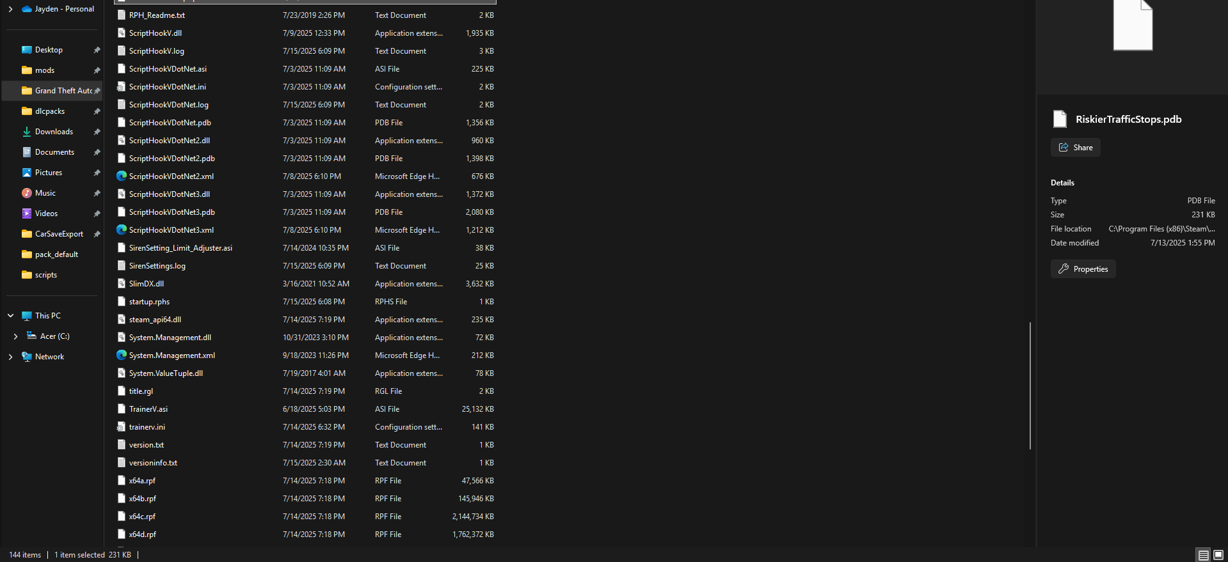Click the pin icon next to dlcpacks
This screenshot has height=562, width=1228.
click(97, 111)
